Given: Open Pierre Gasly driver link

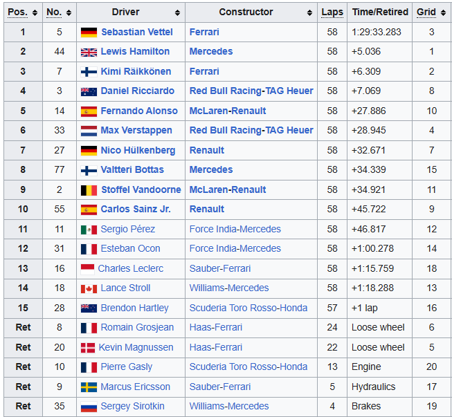Looking at the screenshot, I should tap(127, 367).
